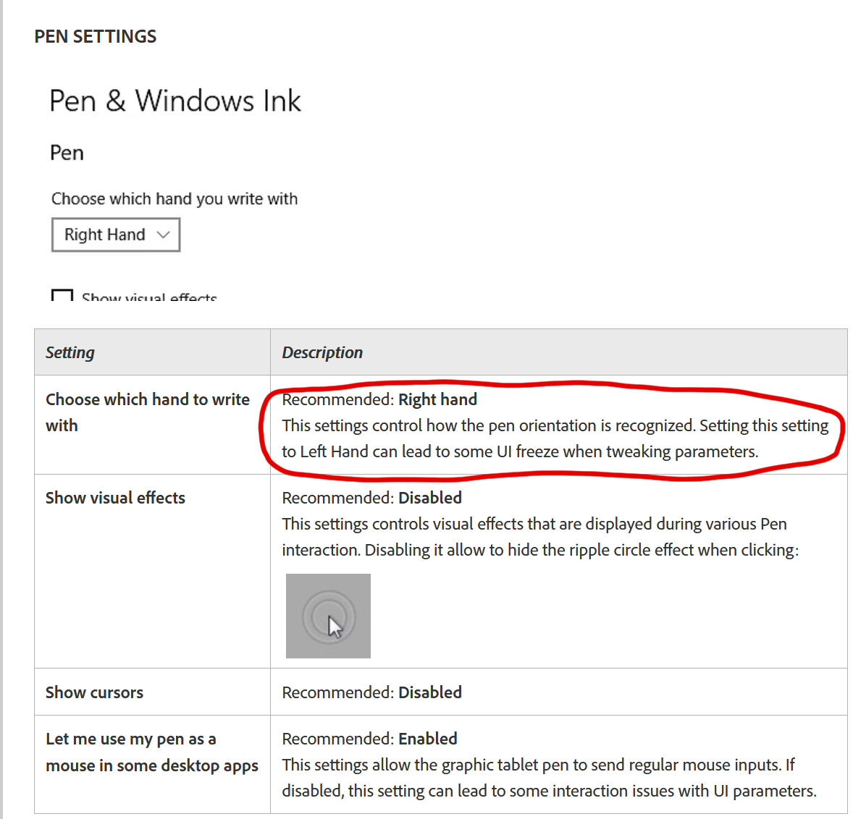This screenshot has height=819, width=853.
Task: Click the 'Choose which hand you write with' label
Action: [175, 199]
